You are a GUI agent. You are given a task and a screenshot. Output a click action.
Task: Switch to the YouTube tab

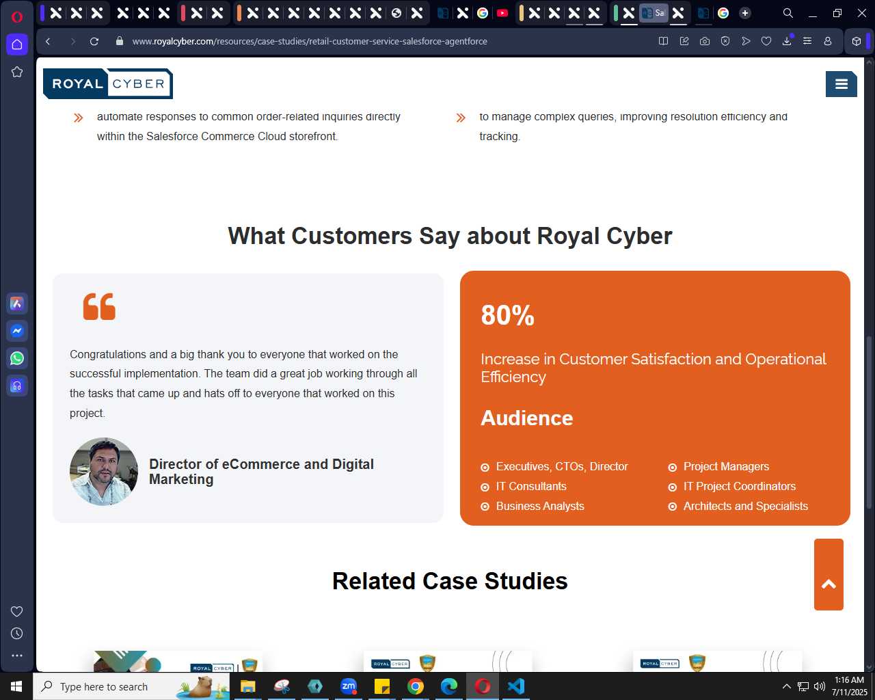coord(502,13)
